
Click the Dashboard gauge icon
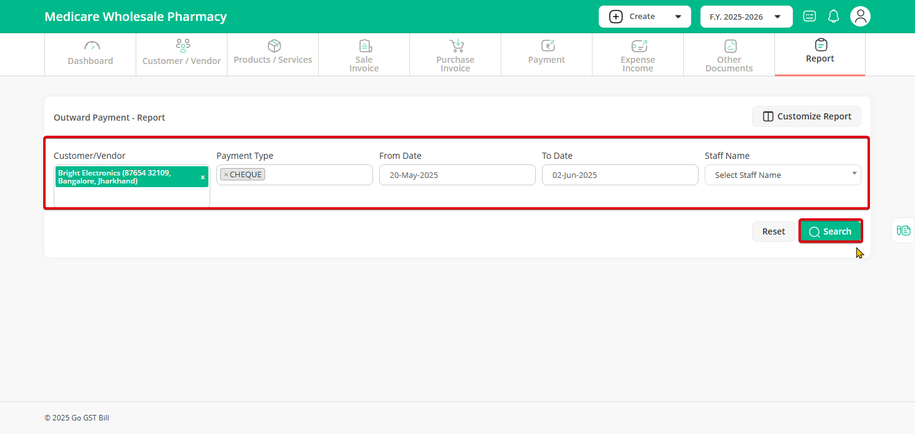[x=92, y=46]
